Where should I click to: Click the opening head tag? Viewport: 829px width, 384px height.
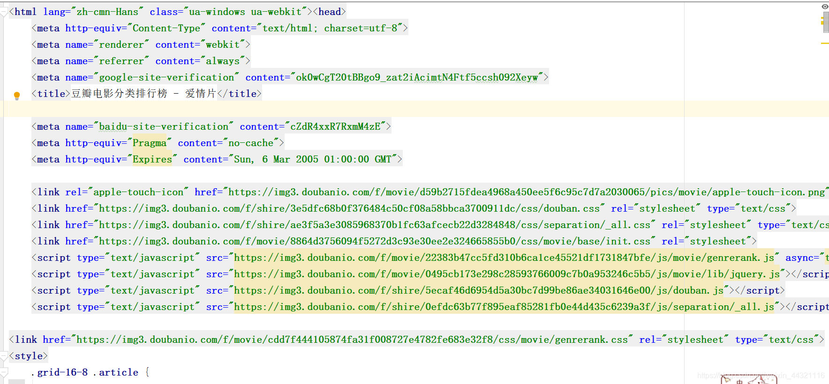329,12
